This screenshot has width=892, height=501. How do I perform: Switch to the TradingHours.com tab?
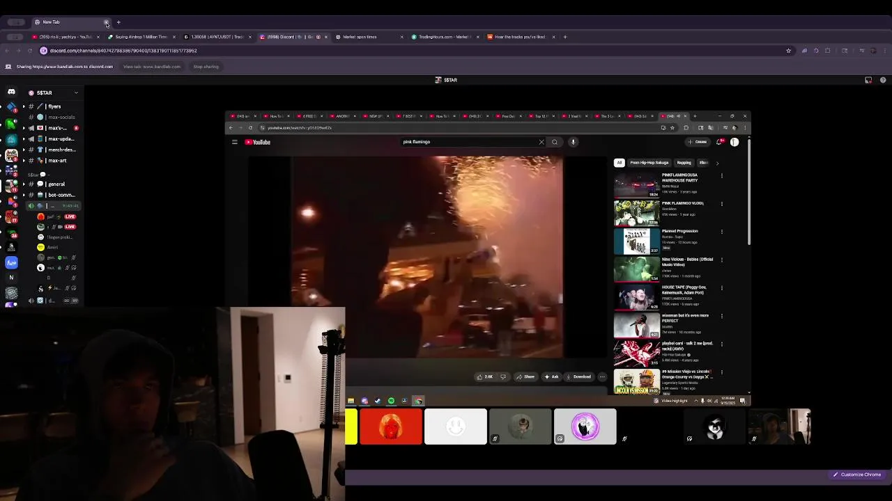445,37
